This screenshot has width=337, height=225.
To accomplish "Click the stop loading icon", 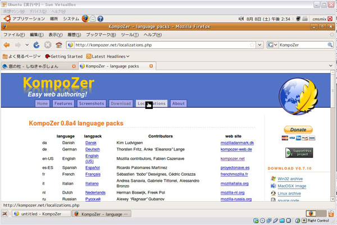I will tap(48, 45).
